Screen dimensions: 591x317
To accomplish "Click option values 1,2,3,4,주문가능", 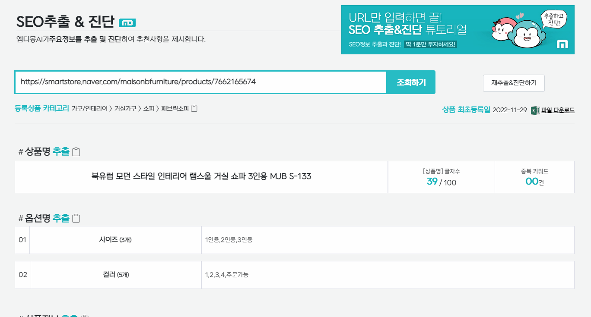I will pyautogui.click(x=227, y=275).
